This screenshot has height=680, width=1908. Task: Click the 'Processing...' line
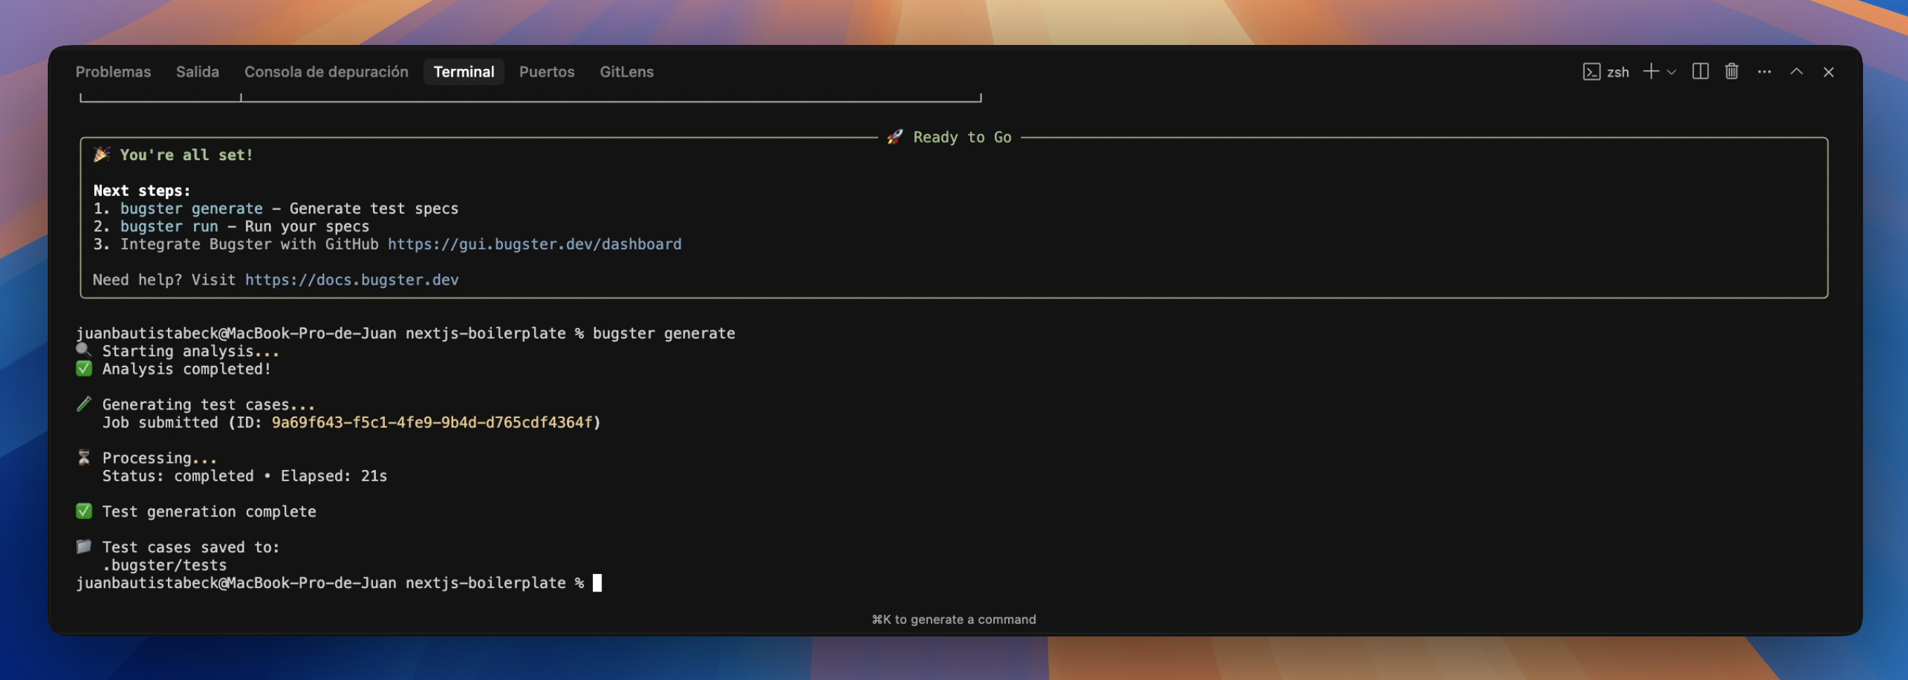click(159, 459)
